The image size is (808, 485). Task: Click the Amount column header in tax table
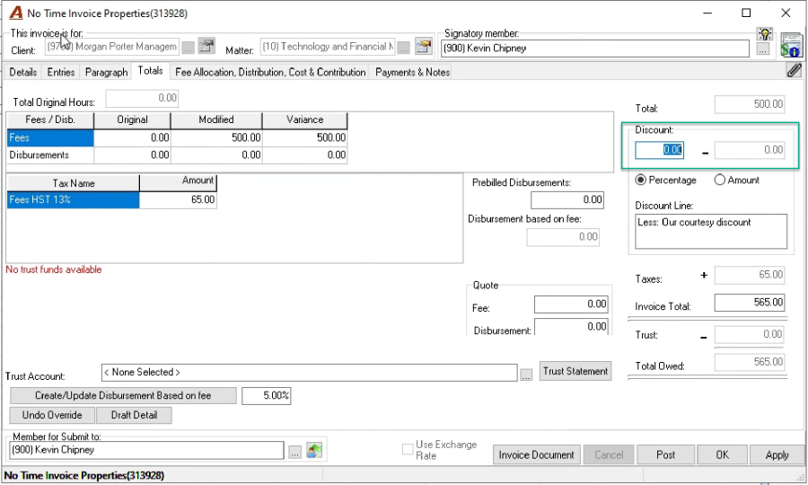point(179,182)
